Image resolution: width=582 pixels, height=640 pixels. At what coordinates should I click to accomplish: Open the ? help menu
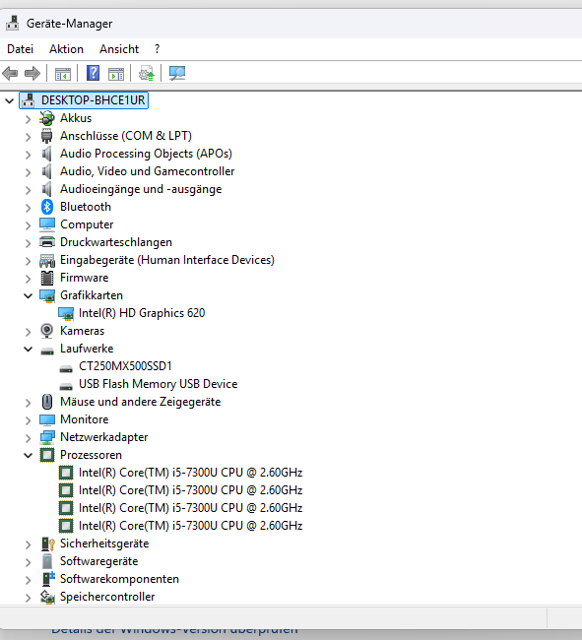(158, 49)
